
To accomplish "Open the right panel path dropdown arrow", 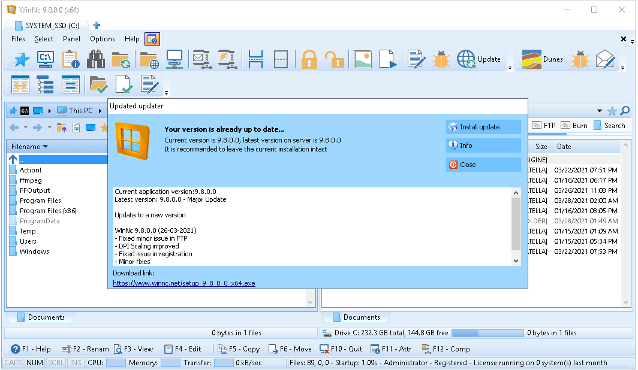I will [x=600, y=111].
